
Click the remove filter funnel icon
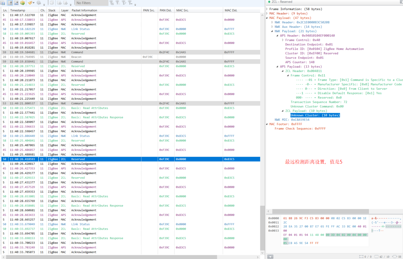pos(130,3)
